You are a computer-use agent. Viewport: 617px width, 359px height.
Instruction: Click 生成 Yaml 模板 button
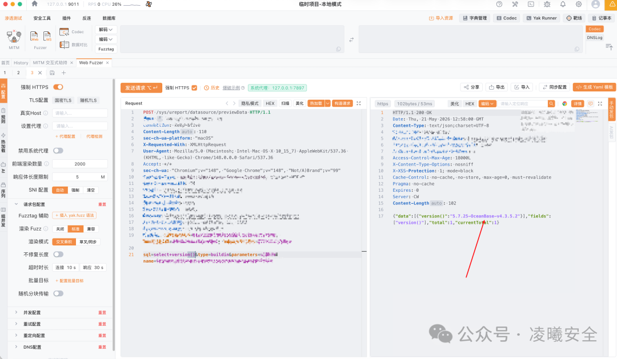pyautogui.click(x=594, y=87)
